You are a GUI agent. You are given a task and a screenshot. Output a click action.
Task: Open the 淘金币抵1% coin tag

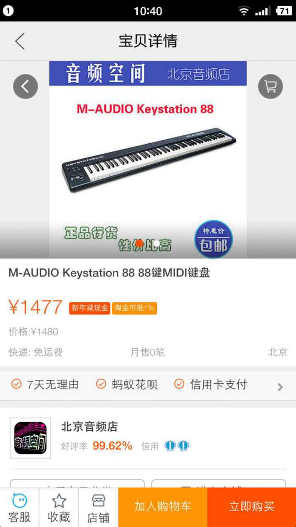pyautogui.click(x=134, y=308)
